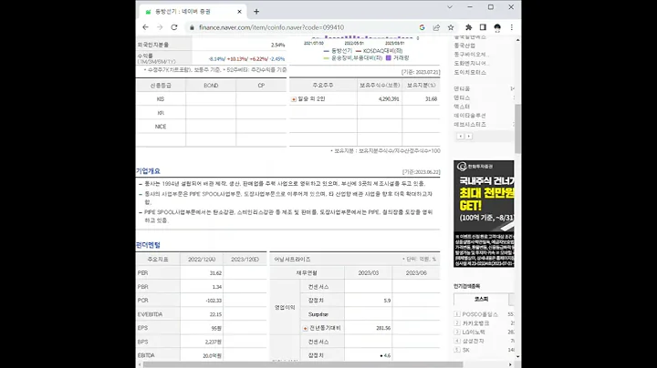
Task: Click the PBR value 1.34
Action: (x=216, y=287)
